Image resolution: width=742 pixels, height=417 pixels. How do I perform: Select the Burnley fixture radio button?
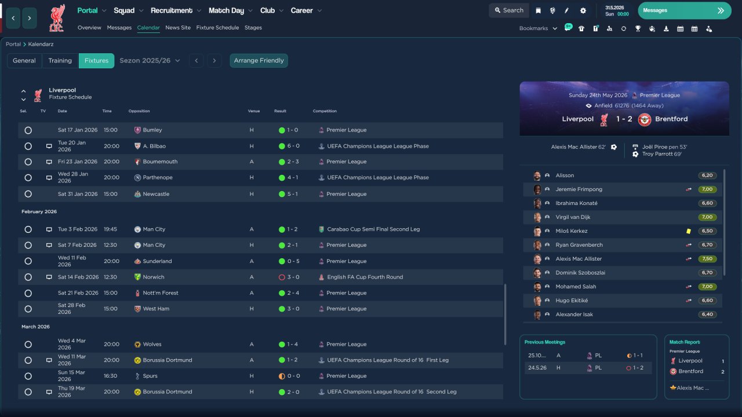point(28,130)
